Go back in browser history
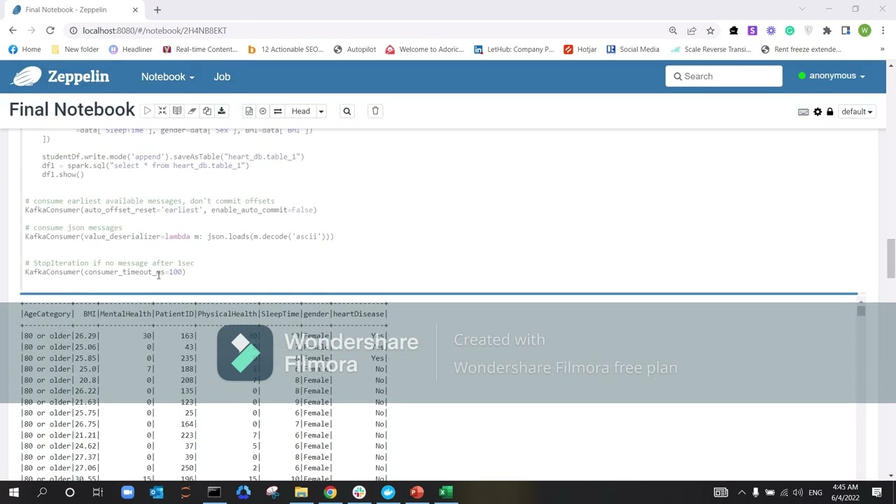Viewport: 896px width, 504px height. [13, 30]
